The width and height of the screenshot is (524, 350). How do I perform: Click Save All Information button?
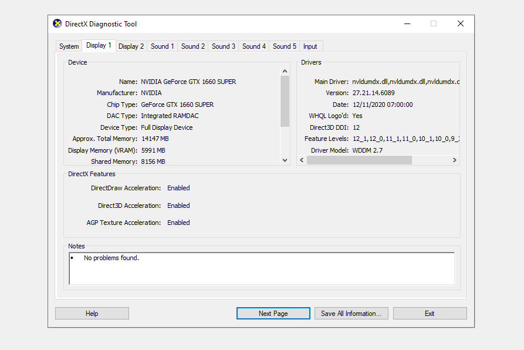[351, 314]
